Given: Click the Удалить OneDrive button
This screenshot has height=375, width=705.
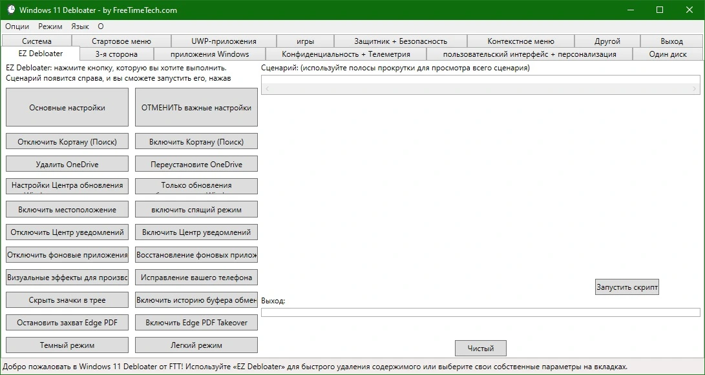Looking at the screenshot, I should (x=67, y=164).
